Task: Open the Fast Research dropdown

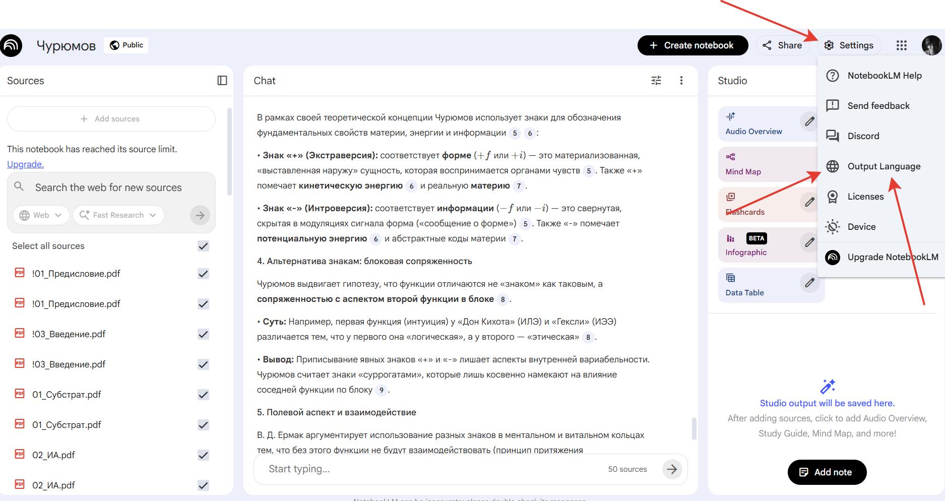Action: point(118,215)
